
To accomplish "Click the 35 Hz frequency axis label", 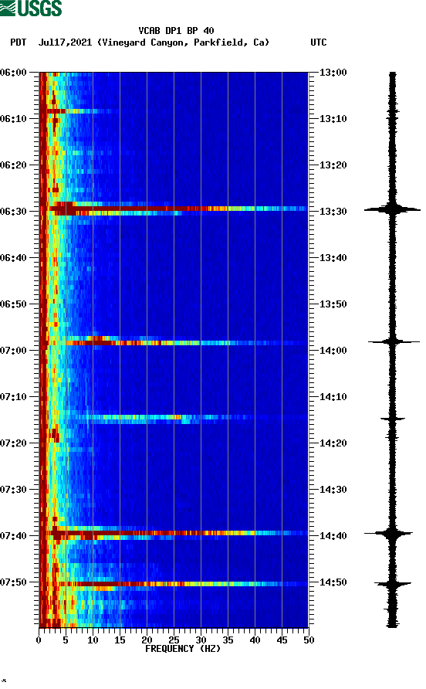I will click(228, 640).
